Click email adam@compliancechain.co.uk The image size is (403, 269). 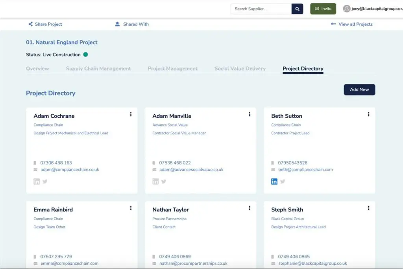[x=70, y=169]
